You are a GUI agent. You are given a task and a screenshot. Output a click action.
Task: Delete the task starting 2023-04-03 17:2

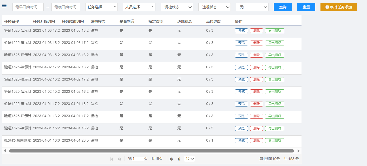coord(257,31)
